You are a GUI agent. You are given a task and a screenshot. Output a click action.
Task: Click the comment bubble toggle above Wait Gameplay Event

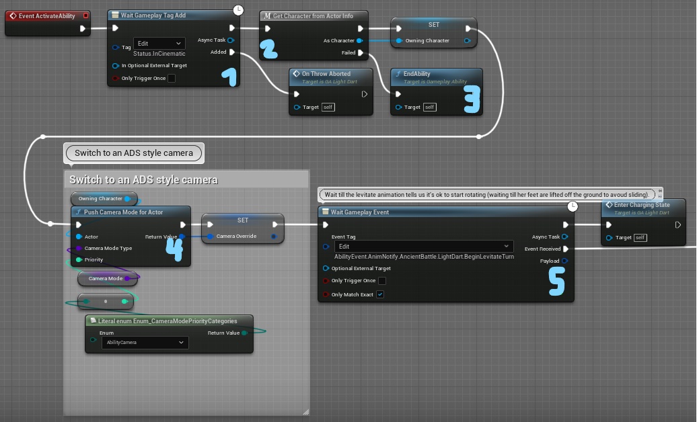point(659,191)
